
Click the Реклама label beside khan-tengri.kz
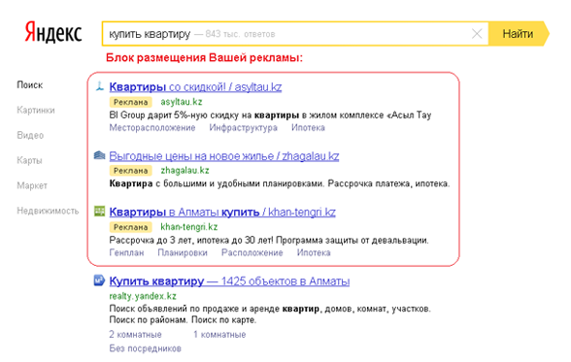pyautogui.click(x=131, y=227)
